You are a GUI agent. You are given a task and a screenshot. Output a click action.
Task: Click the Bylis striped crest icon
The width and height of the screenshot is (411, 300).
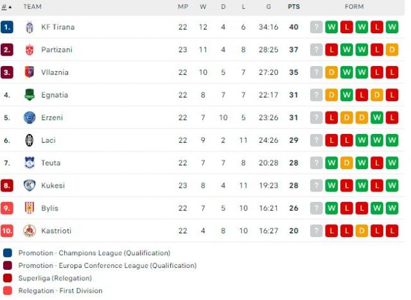tap(30, 208)
